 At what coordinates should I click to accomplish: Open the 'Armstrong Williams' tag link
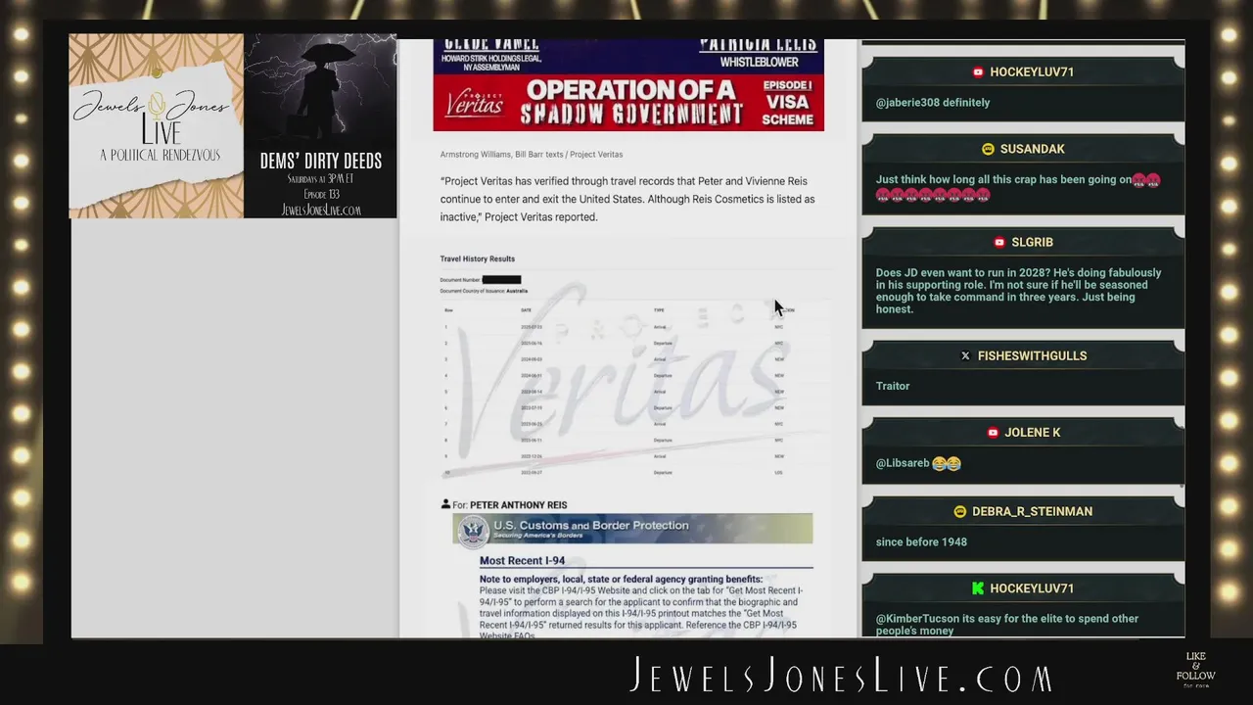pyautogui.click(x=475, y=154)
